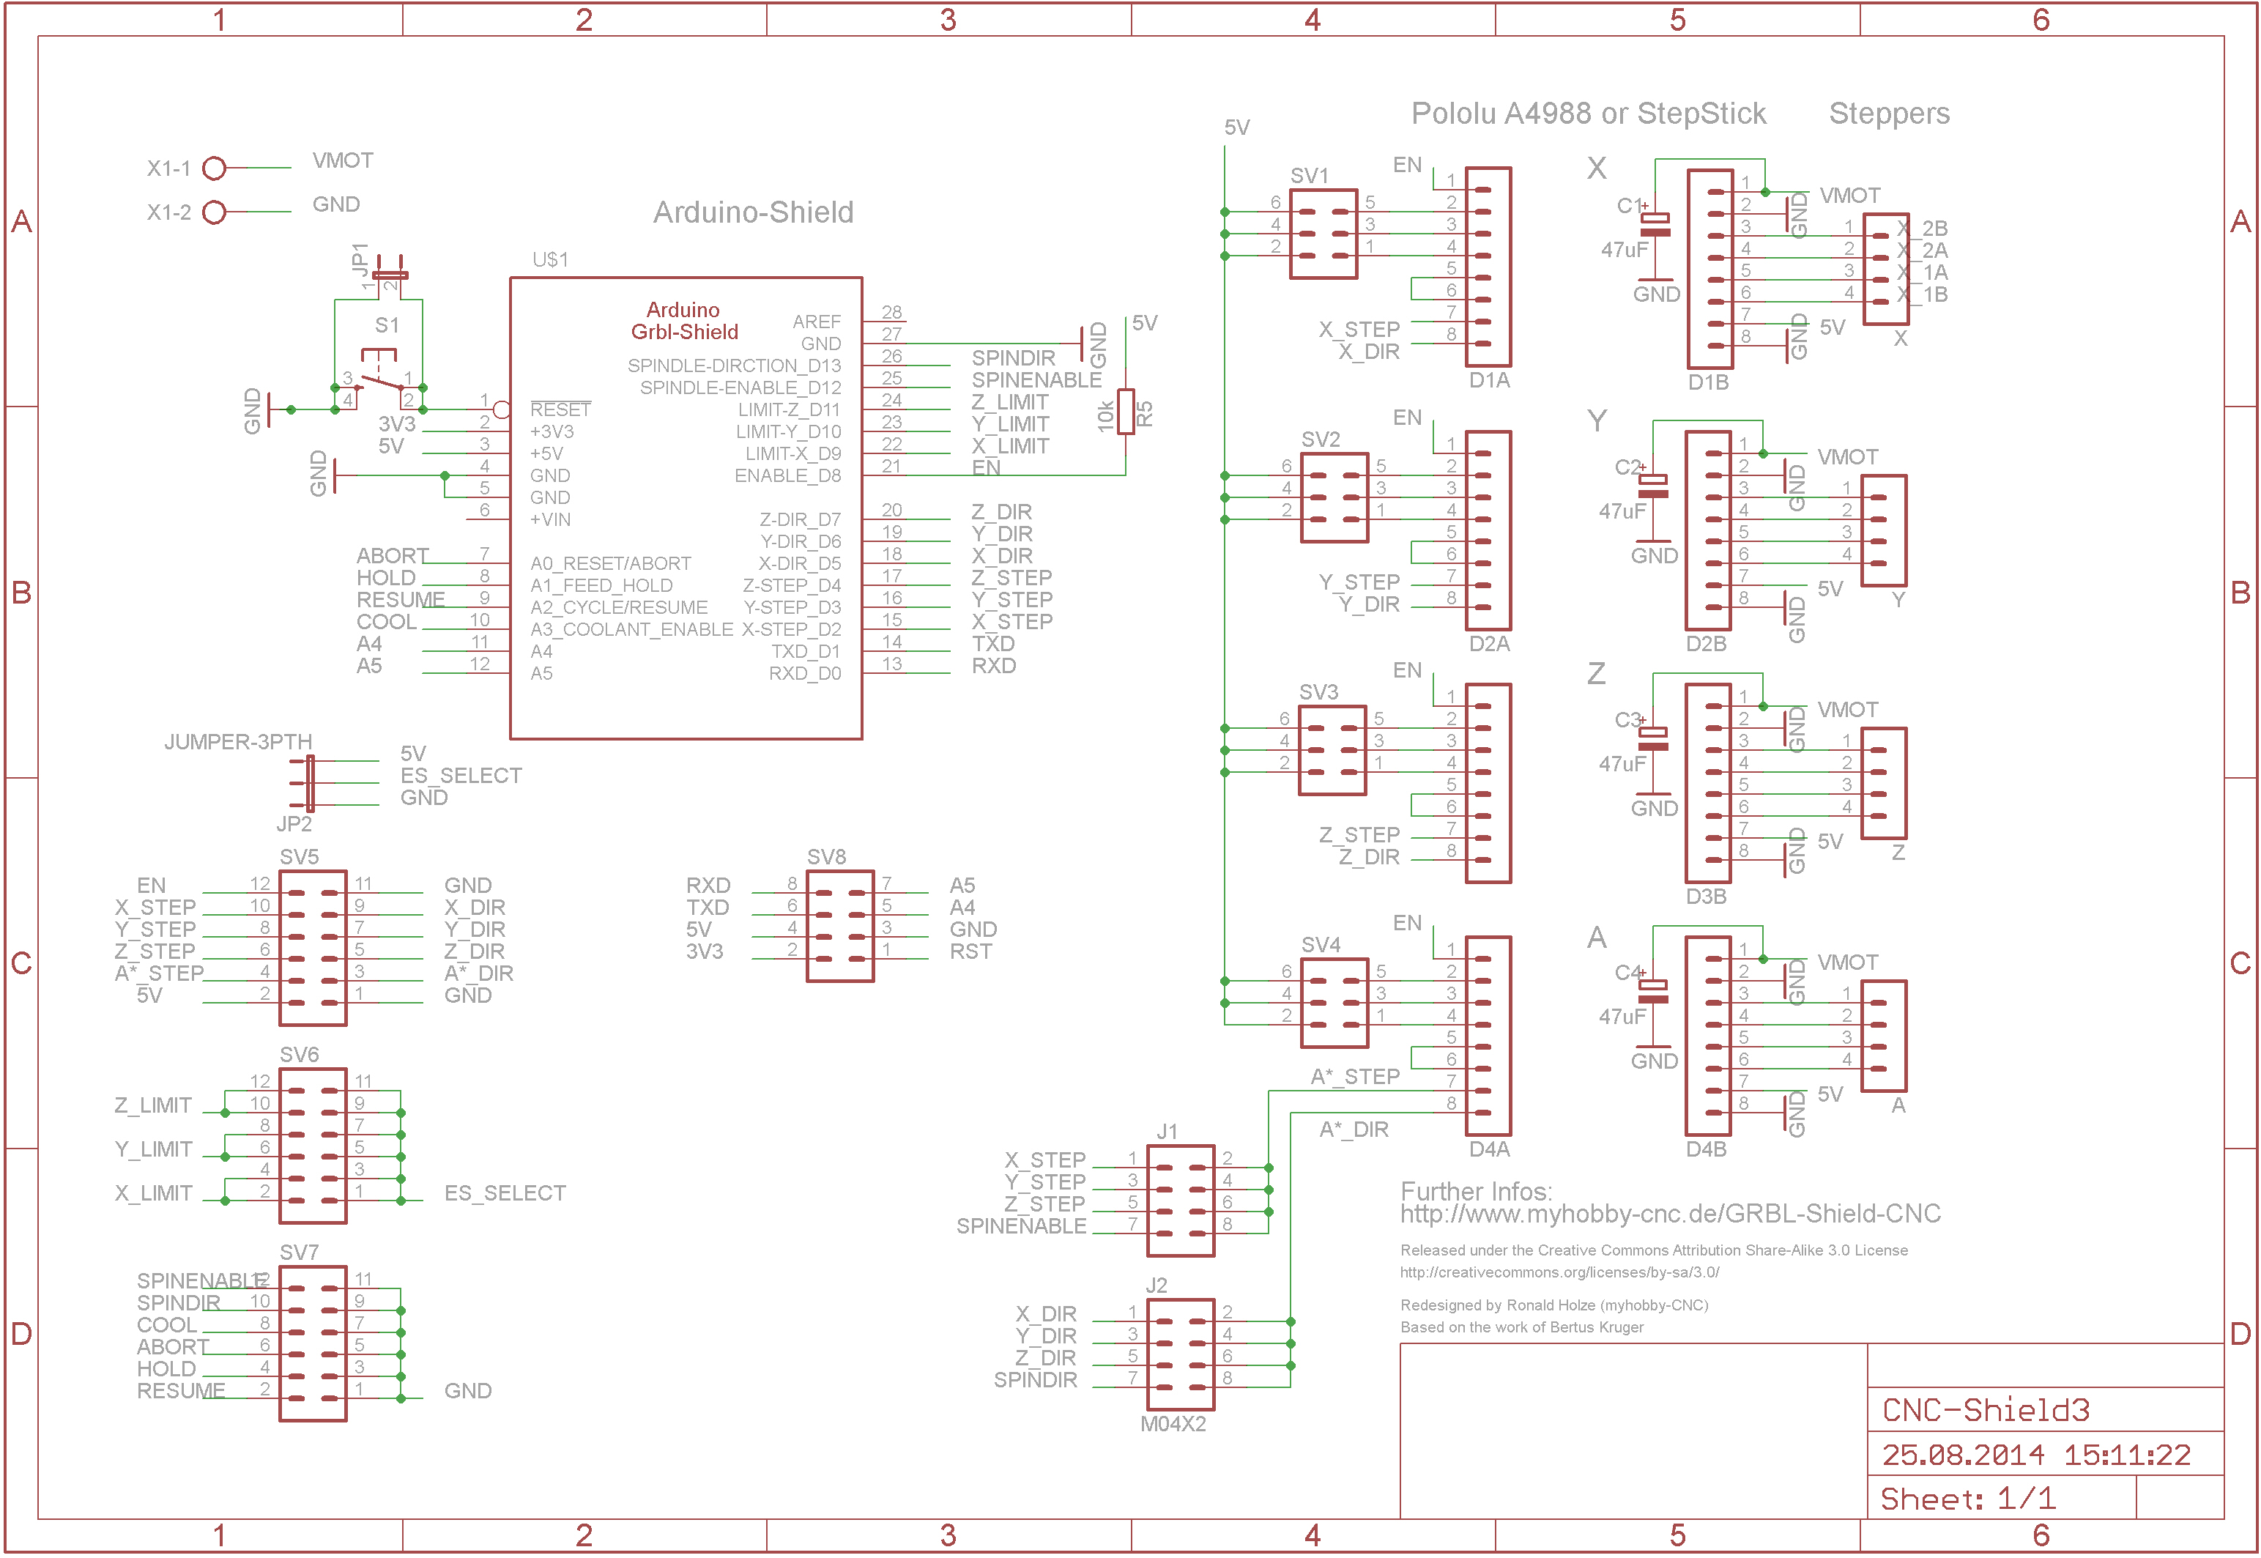The height and width of the screenshot is (1558, 2261).
Task: Click the 'Arduino Grbl-Shield' component name
Action: 683,321
